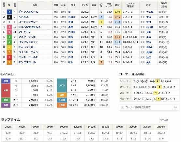This screenshot has width=181, height=142.
Task: Open horse link キングスコール
Action: (x=27, y=62)
